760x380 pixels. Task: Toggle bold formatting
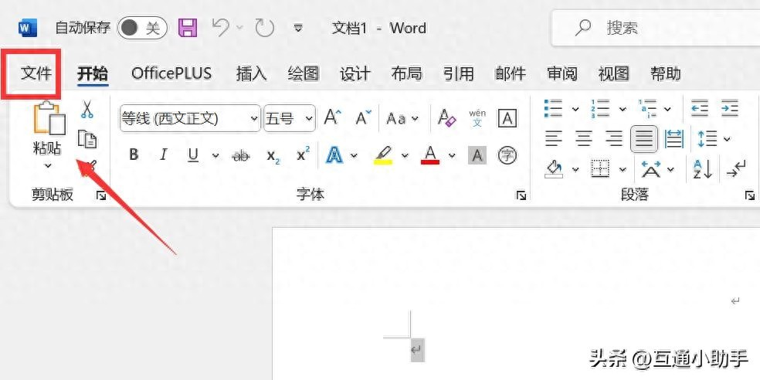click(x=134, y=155)
